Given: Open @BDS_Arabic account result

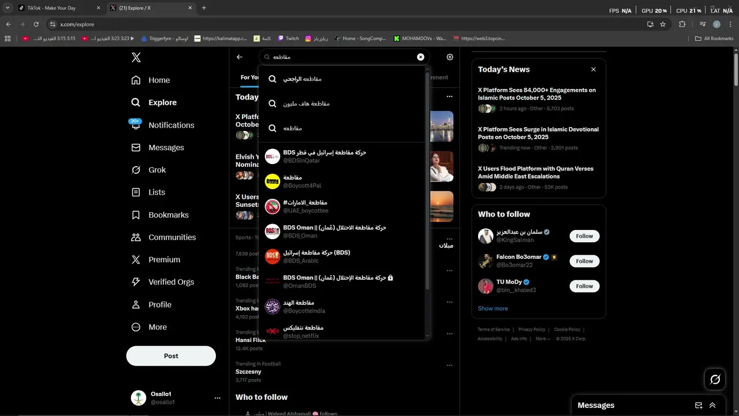Looking at the screenshot, I should pos(342,257).
